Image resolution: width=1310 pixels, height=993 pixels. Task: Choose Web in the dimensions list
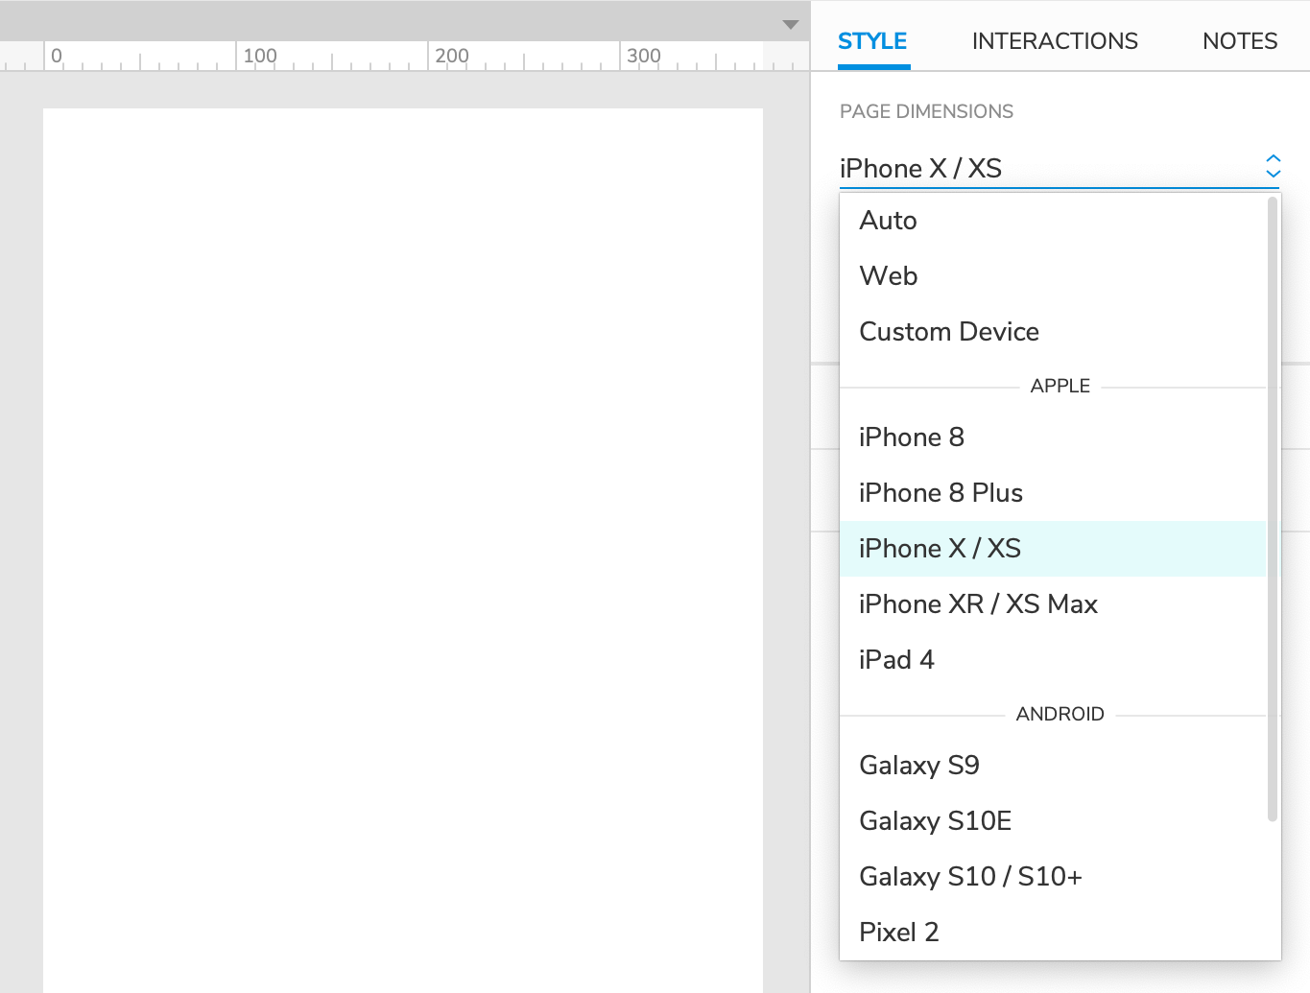1053,276
